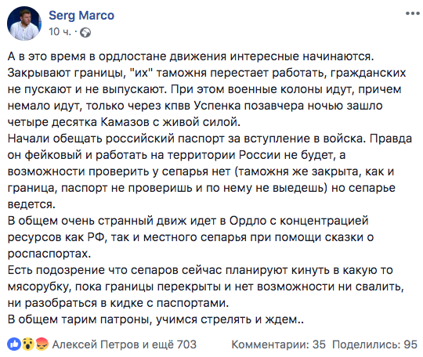Click the globe public-audience icon
The width and height of the screenshot is (423, 357).
tap(85, 33)
